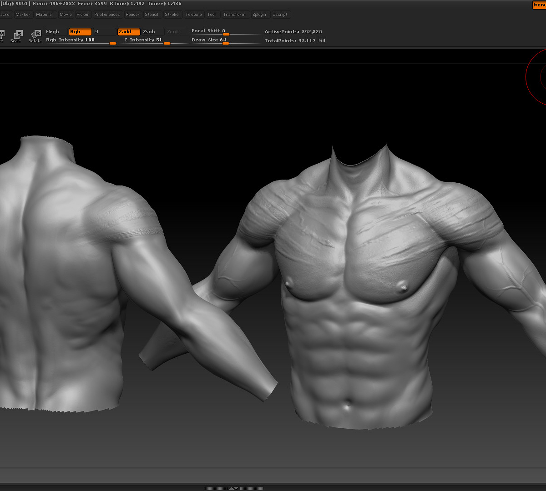Screen dimensions: 546x491
Task: Open the Movie menu
Action: [x=66, y=15]
